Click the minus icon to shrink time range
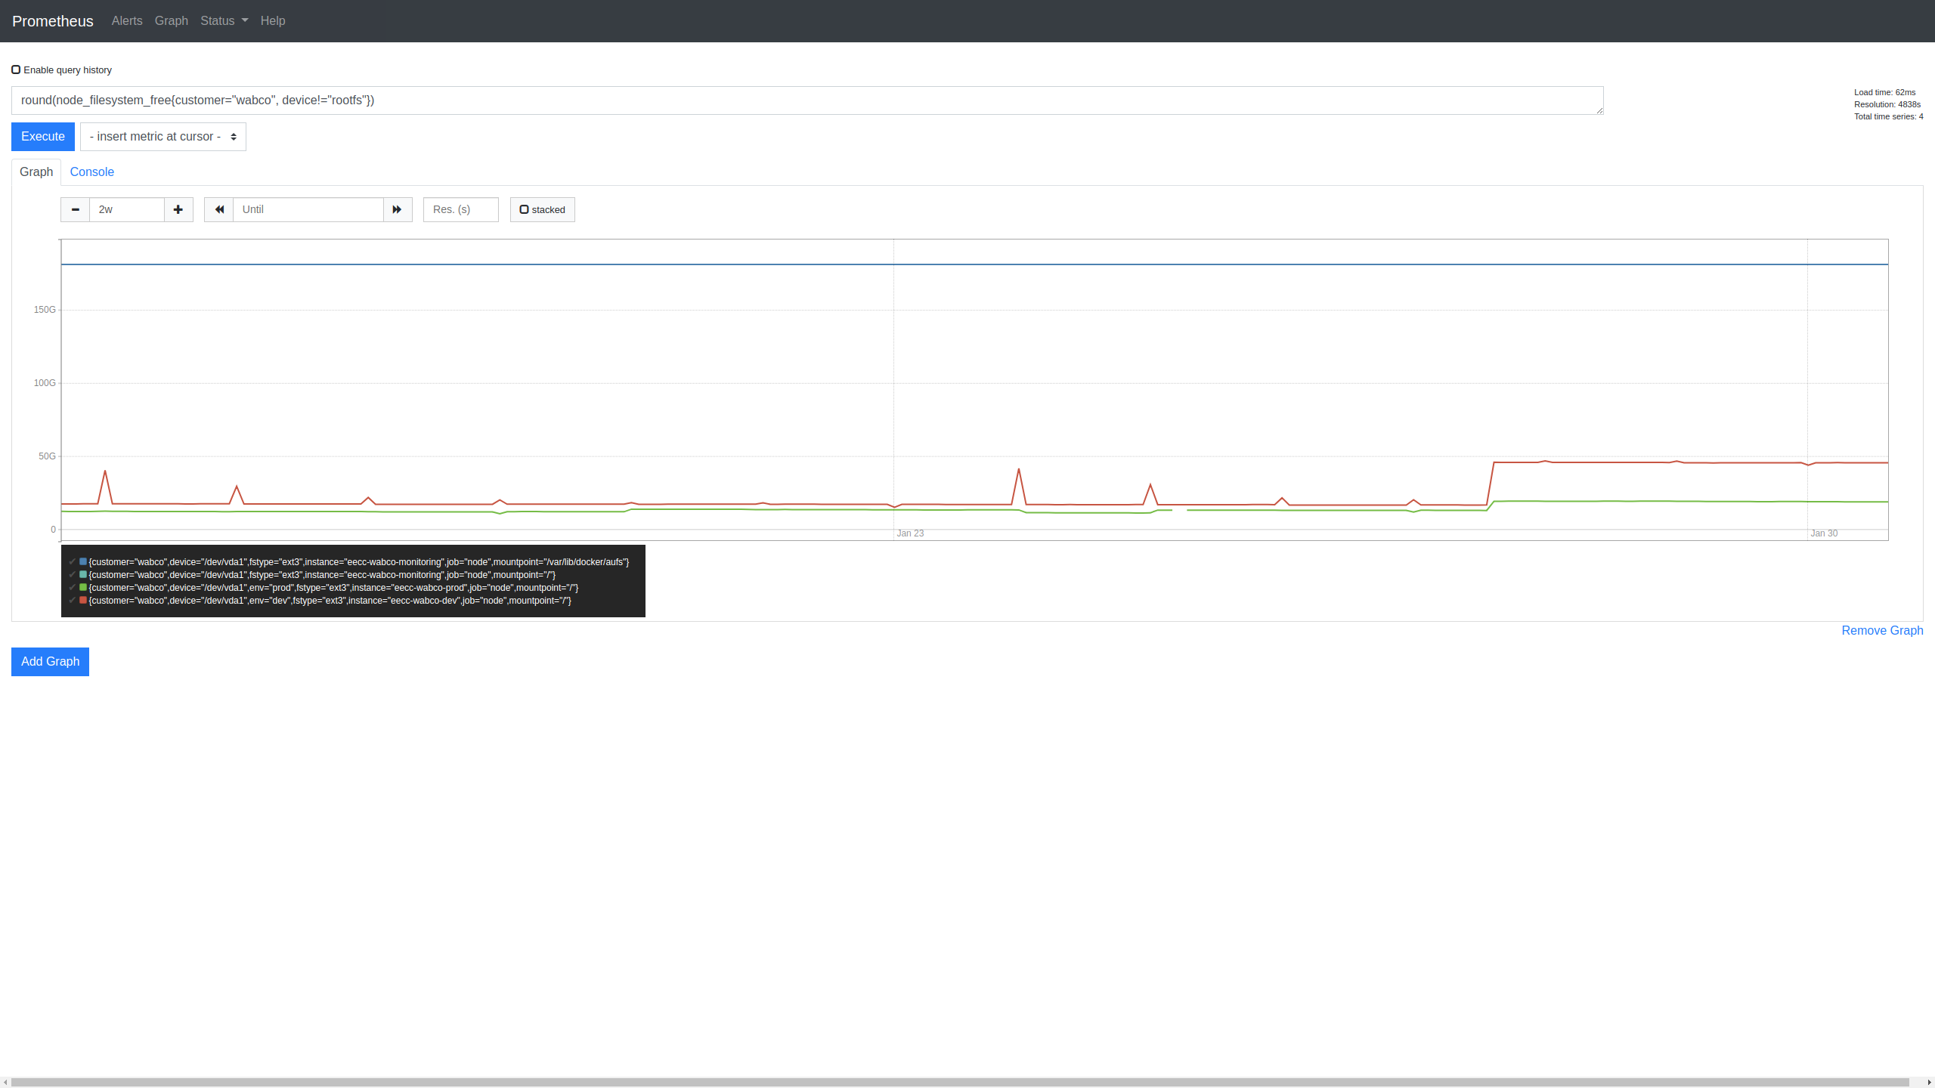The image size is (1935, 1088). click(x=75, y=209)
